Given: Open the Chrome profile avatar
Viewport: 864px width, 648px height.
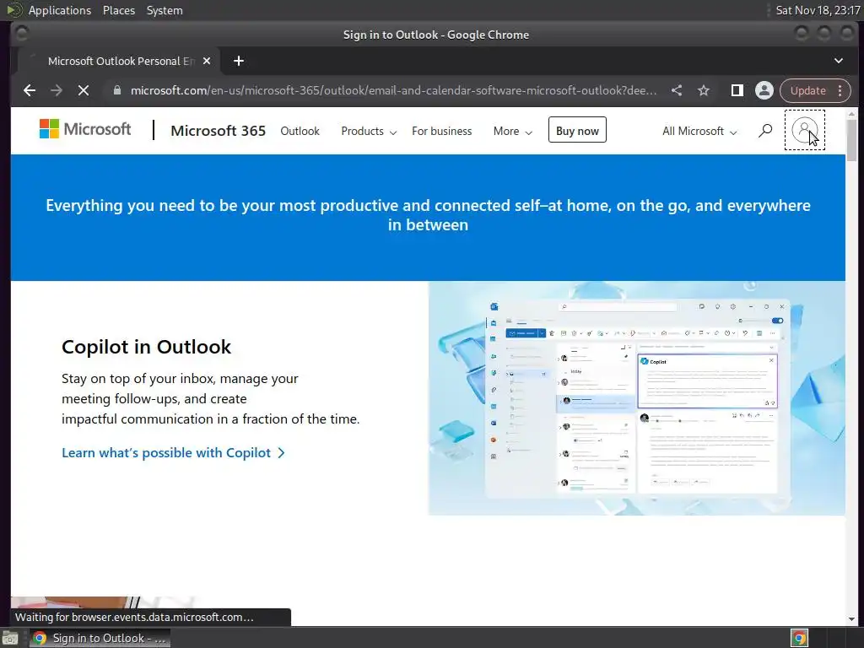Looking at the screenshot, I should (764, 90).
